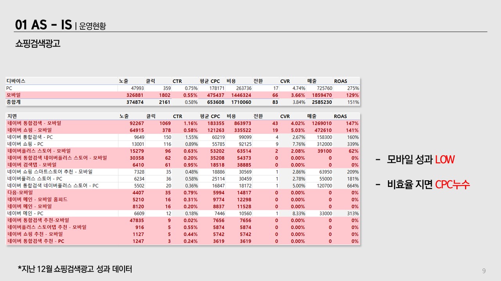Select the 네이버 통합검색 - 모바일 row
501x281 pixels.
183,123
